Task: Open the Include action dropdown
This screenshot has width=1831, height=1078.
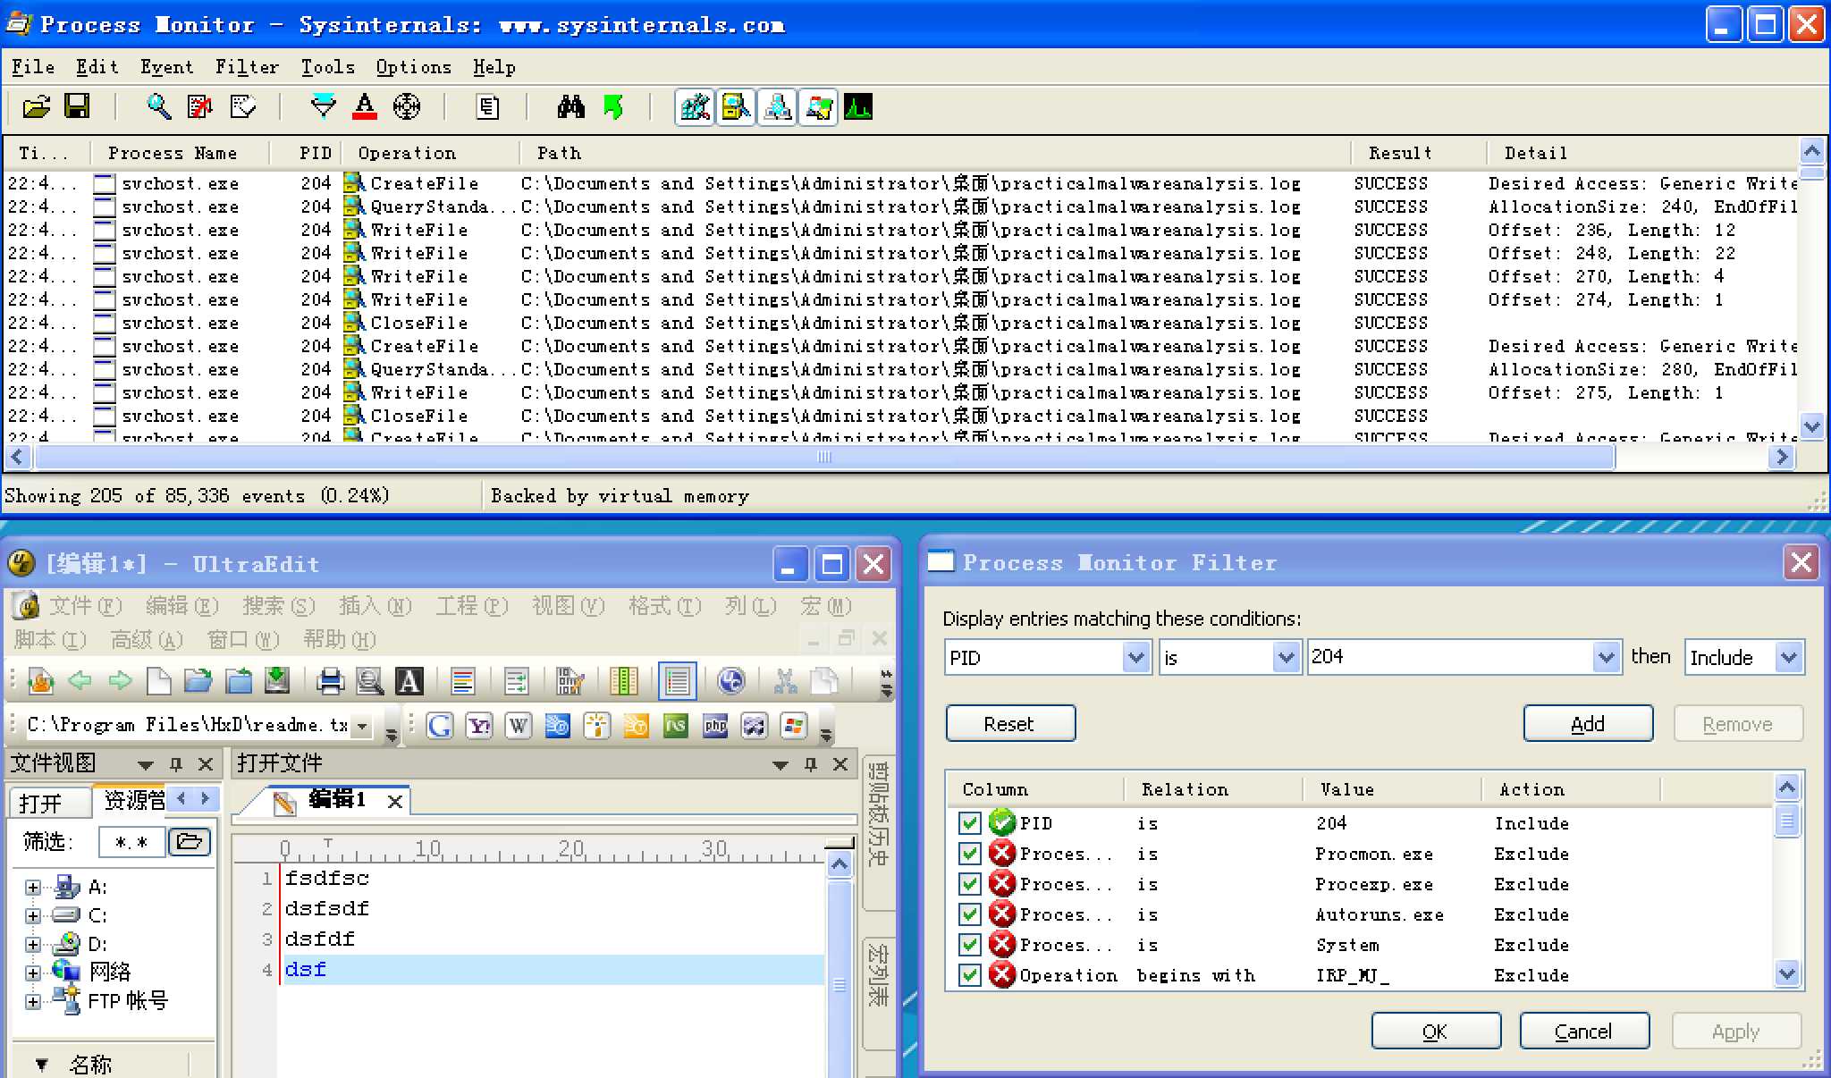Action: point(1788,657)
